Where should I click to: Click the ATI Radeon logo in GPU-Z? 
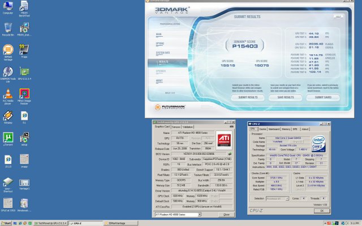pyautogui.click(x=224, y=140)
